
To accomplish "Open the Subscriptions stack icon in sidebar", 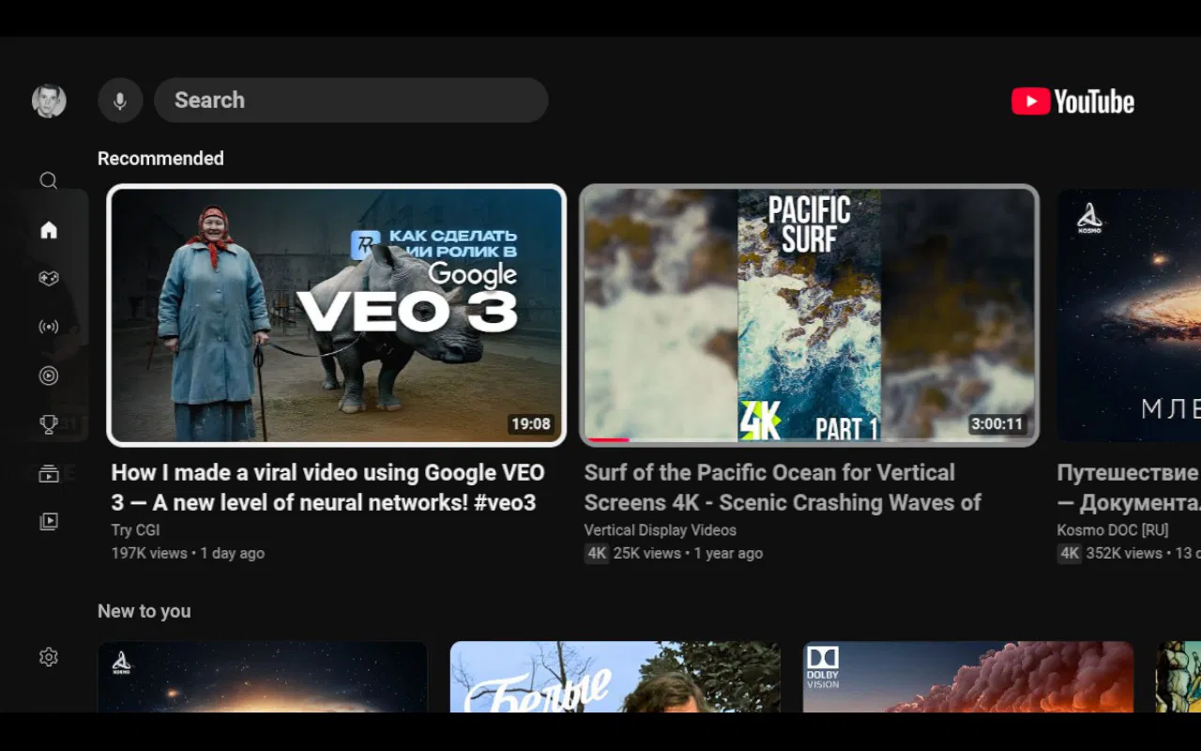I will (49, 474).
